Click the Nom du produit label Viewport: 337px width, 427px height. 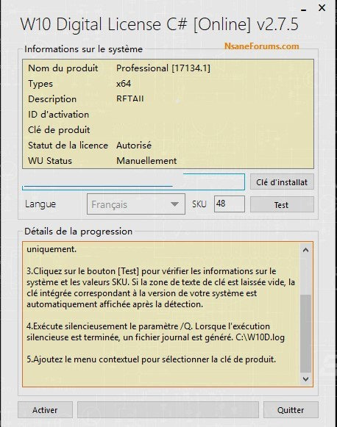(x=63, y=68)
